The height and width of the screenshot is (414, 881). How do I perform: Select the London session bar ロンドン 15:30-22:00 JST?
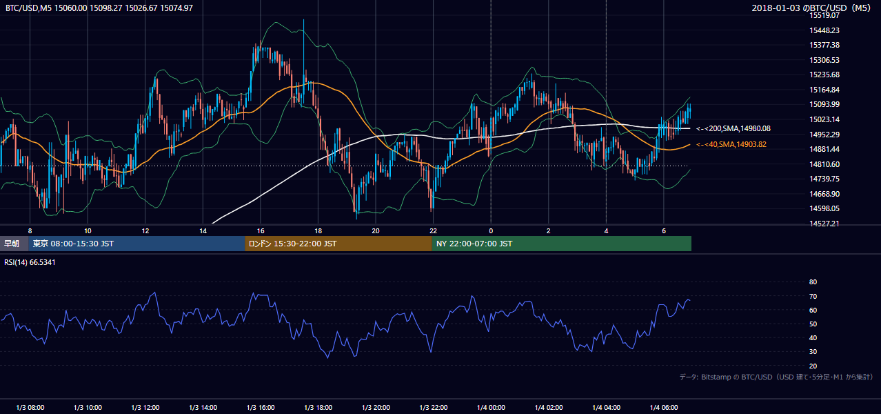click(338, 244)
